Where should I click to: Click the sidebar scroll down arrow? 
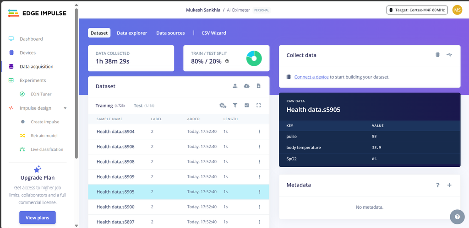click(76, 226)
